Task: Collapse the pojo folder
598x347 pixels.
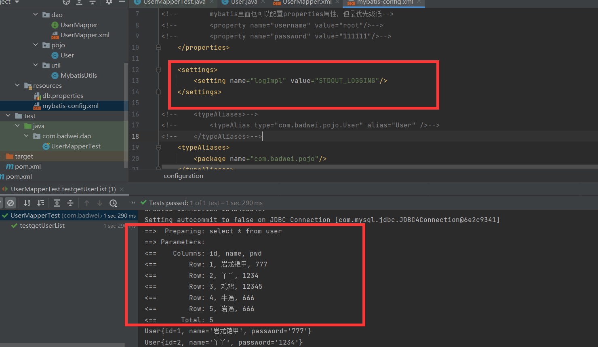Action: point(36,45)
